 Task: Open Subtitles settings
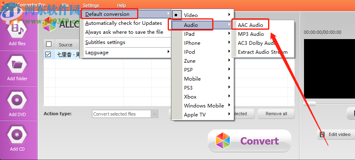click(125, 42)
